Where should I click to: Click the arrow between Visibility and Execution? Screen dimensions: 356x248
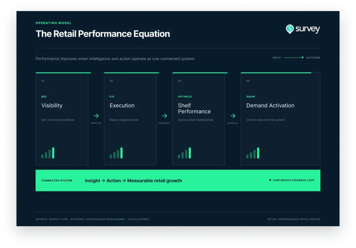tap(96, 116)
